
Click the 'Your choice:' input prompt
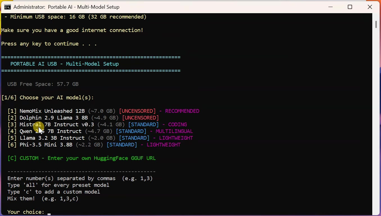[x=26, y=212]
